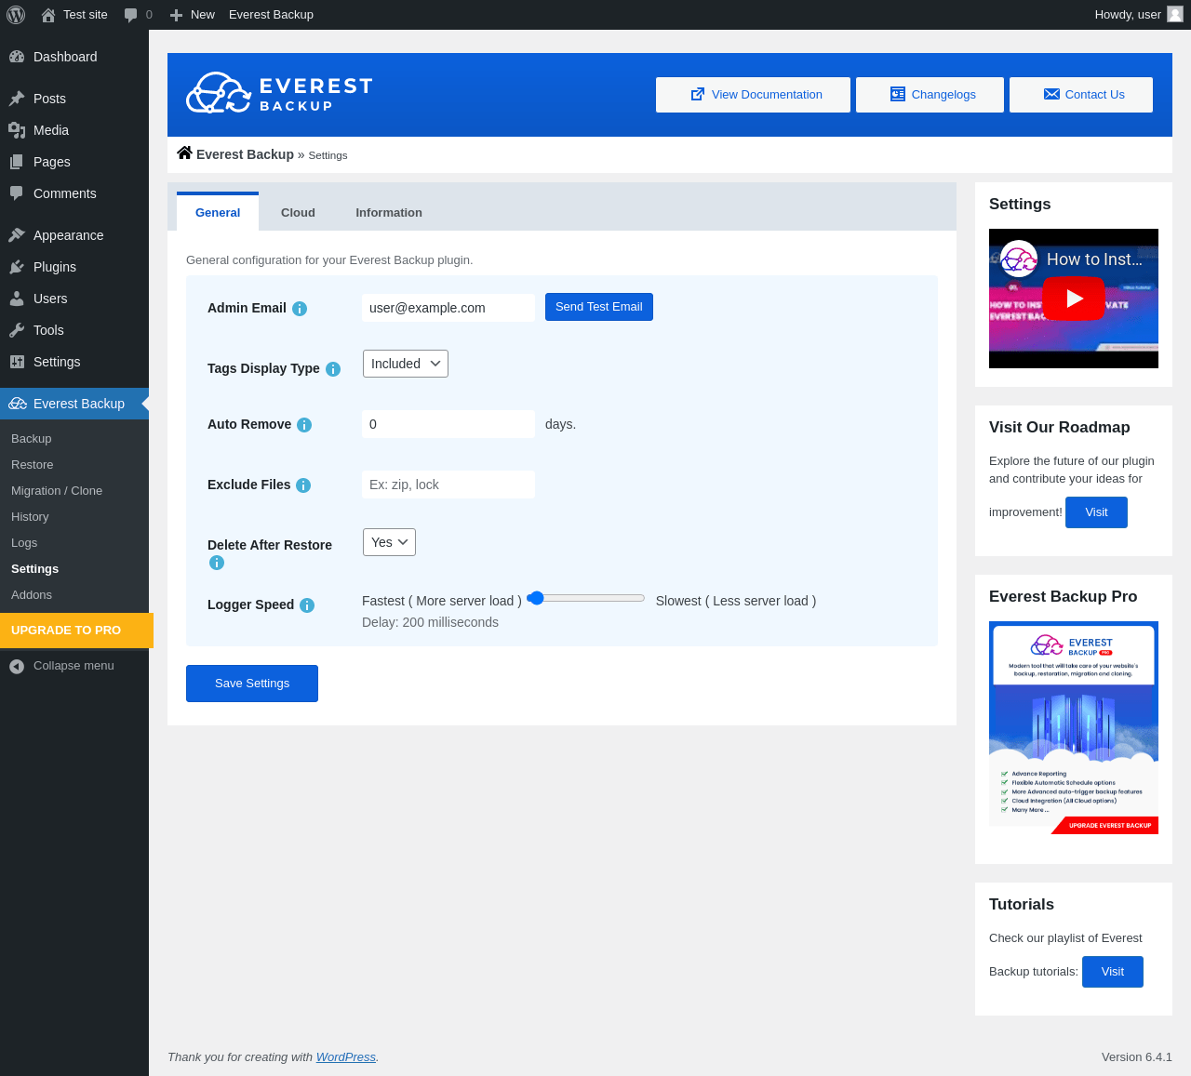Open the Plugins menu

pos(74,267)
